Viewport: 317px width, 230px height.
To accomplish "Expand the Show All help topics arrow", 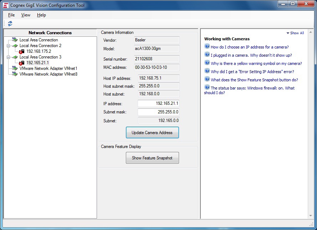I will (x=288, y=33).
